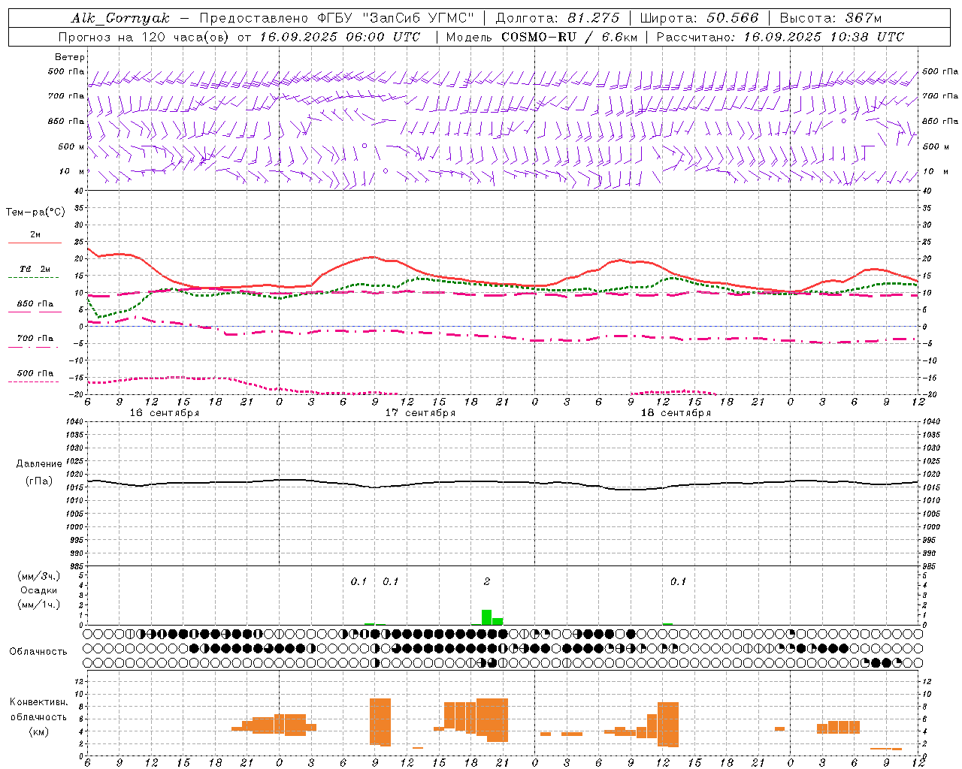Click the Alk_Gornyak station title
This screenshot has width=962, height=769.
120,18
